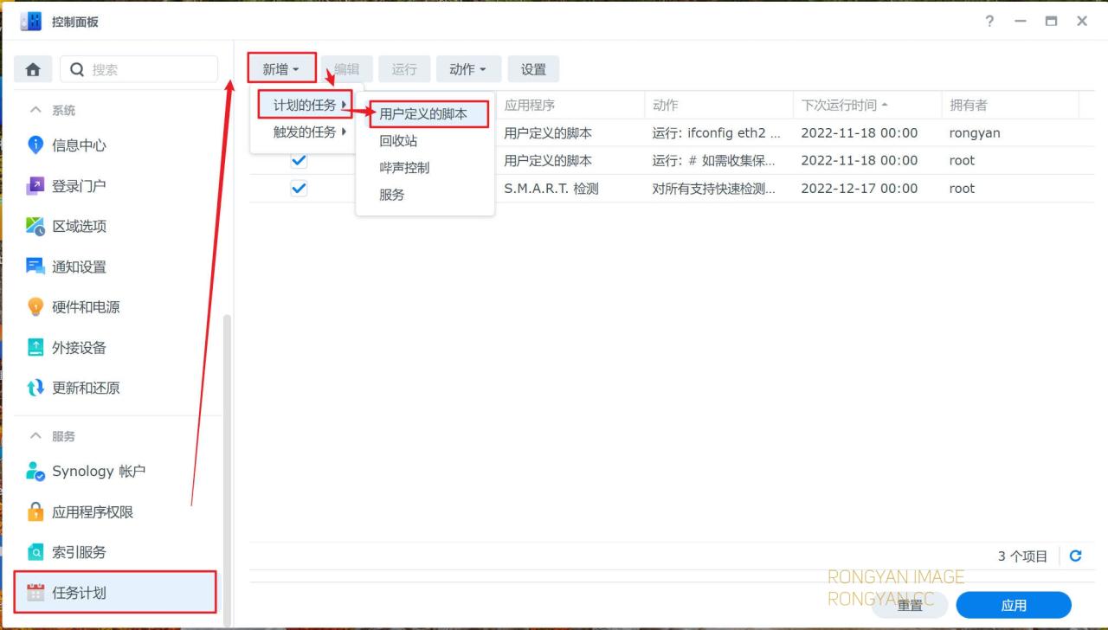Select the "S.M.A.R.T. 检测" cell

click(x=551, y=189)
